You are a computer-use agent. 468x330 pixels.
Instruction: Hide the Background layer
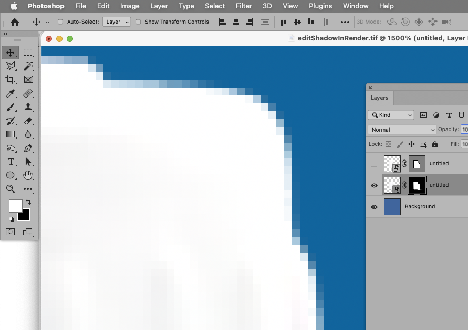373,206
